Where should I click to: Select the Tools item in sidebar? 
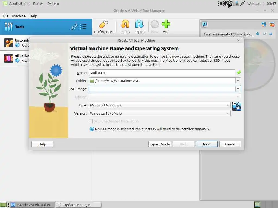pos(46,27)
